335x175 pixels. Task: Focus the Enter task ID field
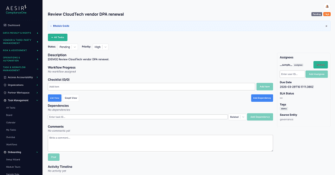point(138,117)
